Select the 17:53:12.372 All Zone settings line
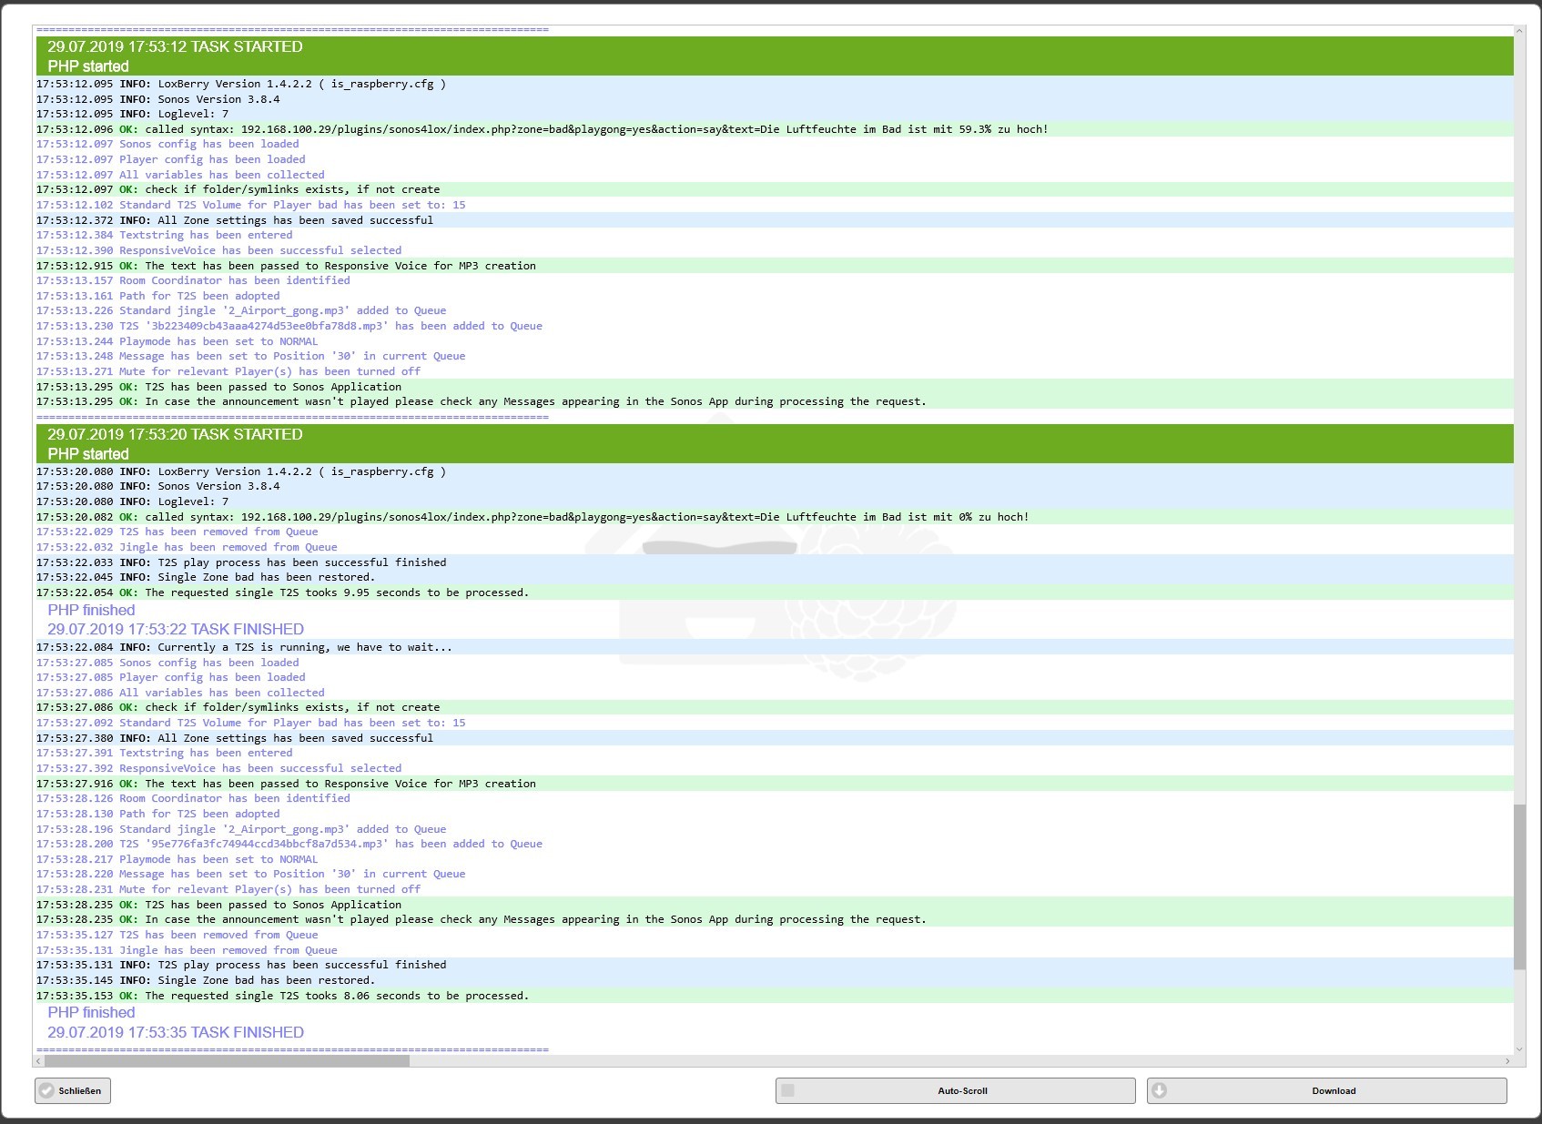The width and height of the screenshot is (1542, 1124). [775, 220]
